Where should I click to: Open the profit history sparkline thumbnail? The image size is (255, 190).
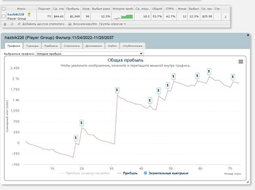123,17
